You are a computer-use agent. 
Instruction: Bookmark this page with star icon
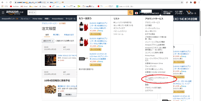click(182, 2)
